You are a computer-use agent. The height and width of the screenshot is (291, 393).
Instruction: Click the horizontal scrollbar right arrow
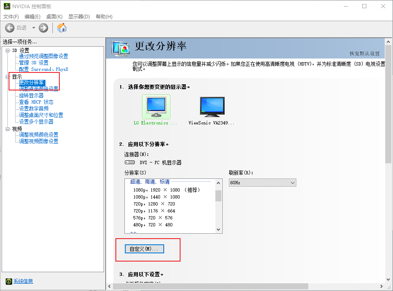point(381,286)
